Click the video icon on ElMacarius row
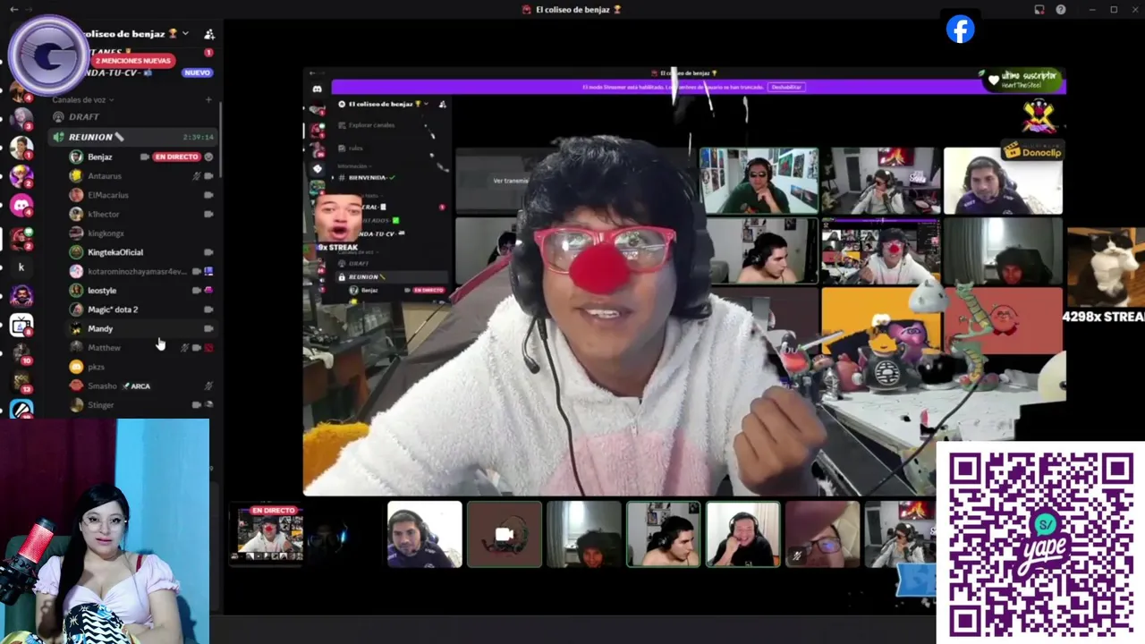 click(x=208, y=195)
